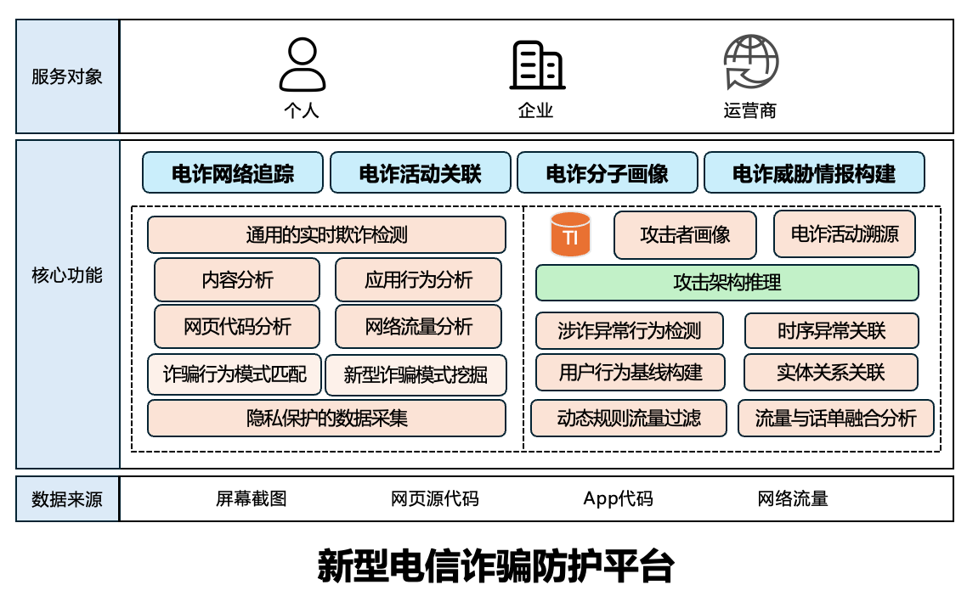Click the 应用行为分析 block
967x596 pixels.
(x=418, y=280)
